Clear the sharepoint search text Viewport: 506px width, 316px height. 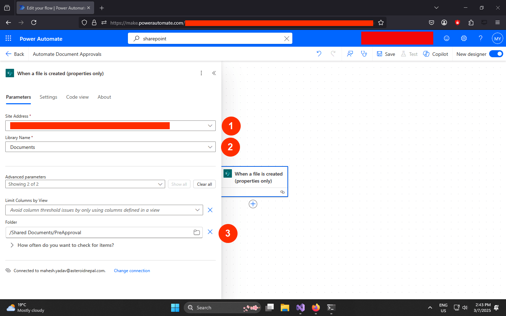pos(287,39)
